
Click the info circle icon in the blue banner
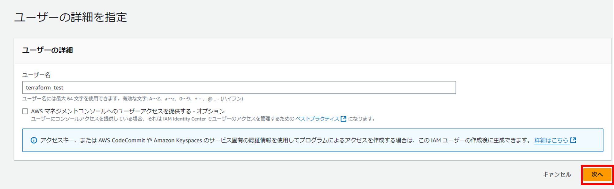click(34, 140)
